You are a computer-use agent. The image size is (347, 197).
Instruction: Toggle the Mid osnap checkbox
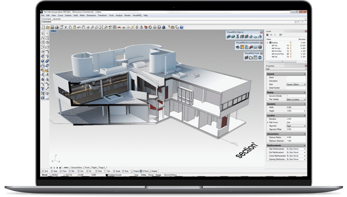click(69, 171)
